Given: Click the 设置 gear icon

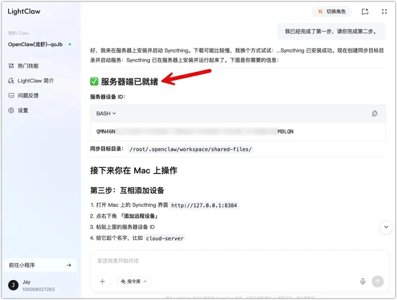Looking at the screenshot, I should (11, 110).
